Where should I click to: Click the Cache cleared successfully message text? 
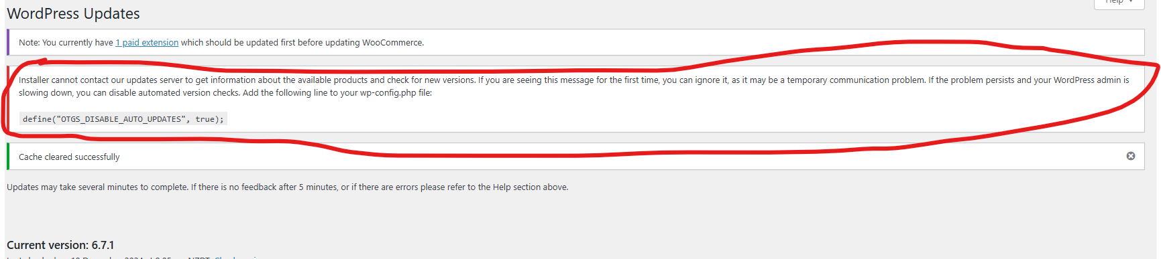pyautogui.click(x=69, y=157)
